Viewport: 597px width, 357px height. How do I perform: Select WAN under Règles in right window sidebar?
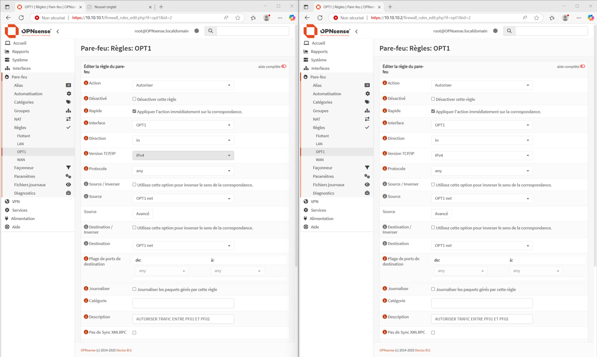point(320,160)
